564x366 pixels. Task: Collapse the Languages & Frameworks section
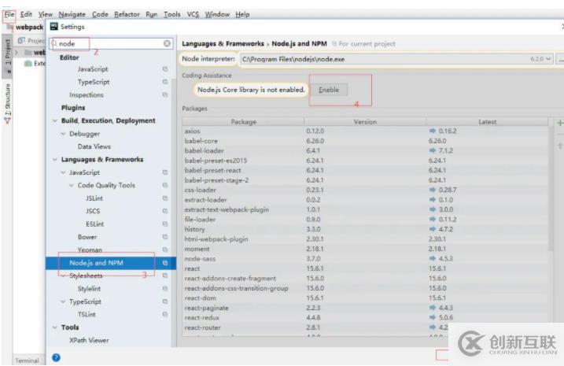pos(54,160)
